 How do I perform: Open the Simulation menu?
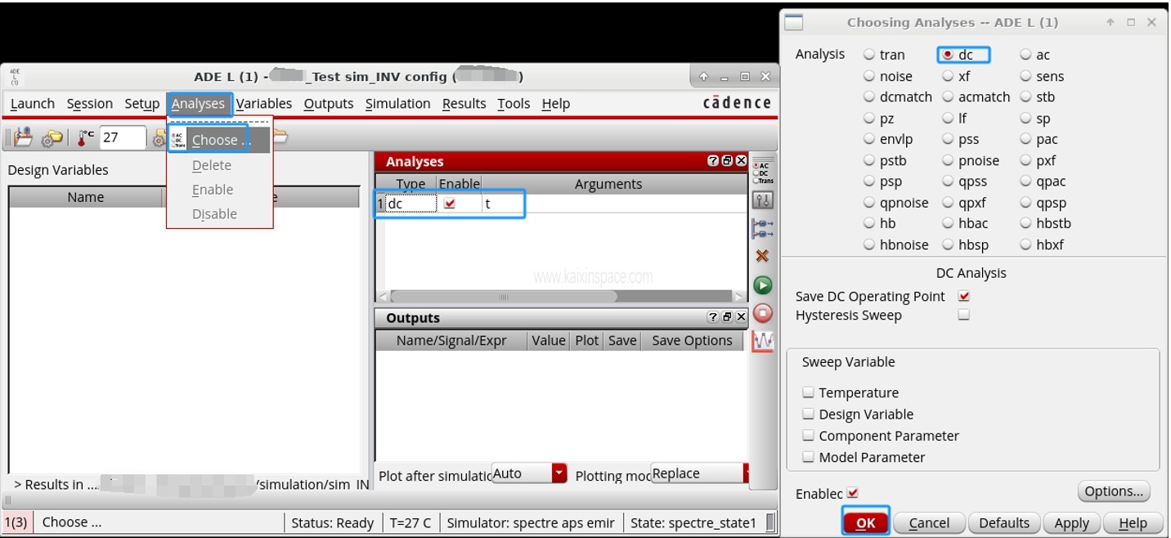coord(398,104)
